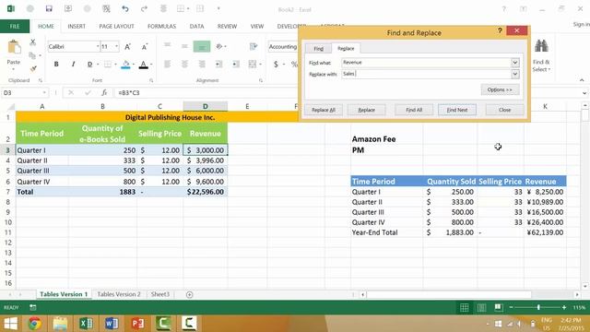Screen dimensions: 590x332
Task: Open PowerPoint from the taskbar
Action: pyautogui.click(x=137, y=324)
